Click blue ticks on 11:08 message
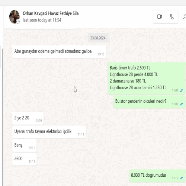Image resolution: width=186 pixels, height=186 pixels. pyautogui.click(x=181, y=104)
